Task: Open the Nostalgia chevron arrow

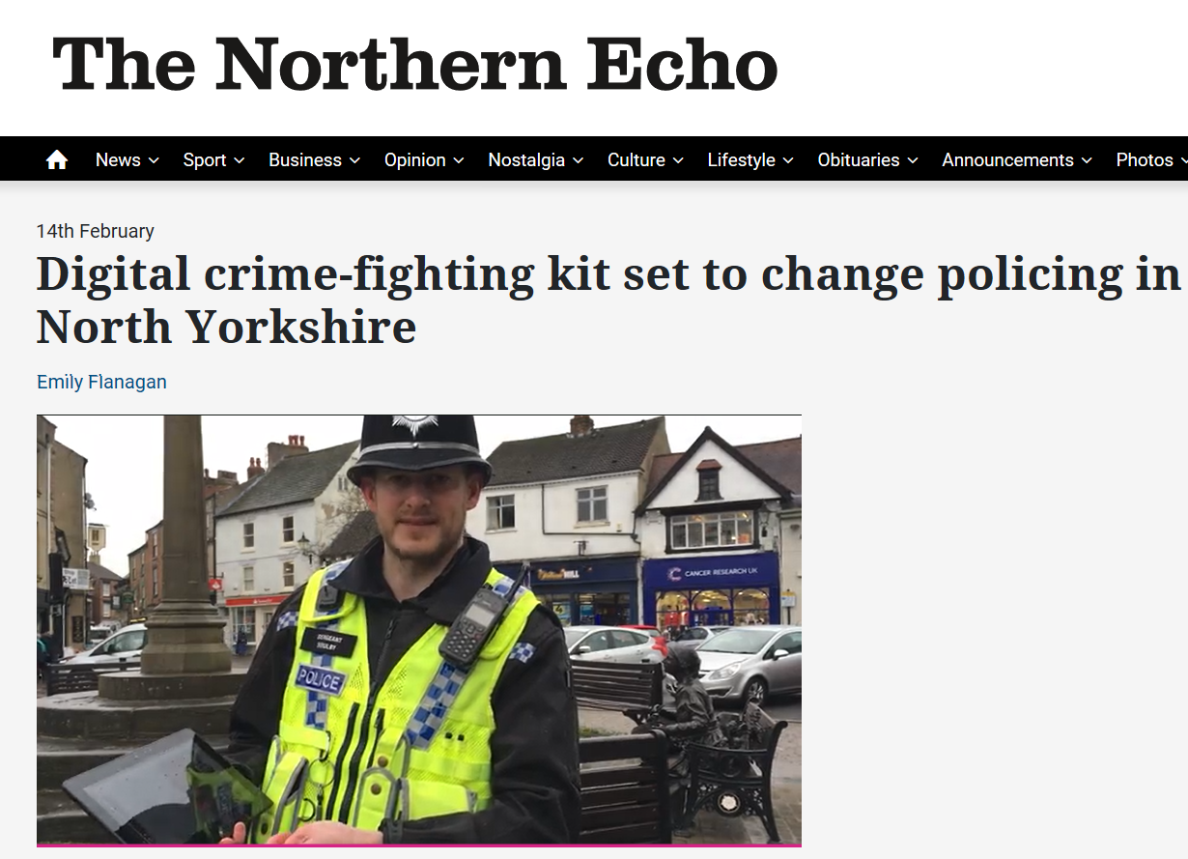Action: pos(578,161)
